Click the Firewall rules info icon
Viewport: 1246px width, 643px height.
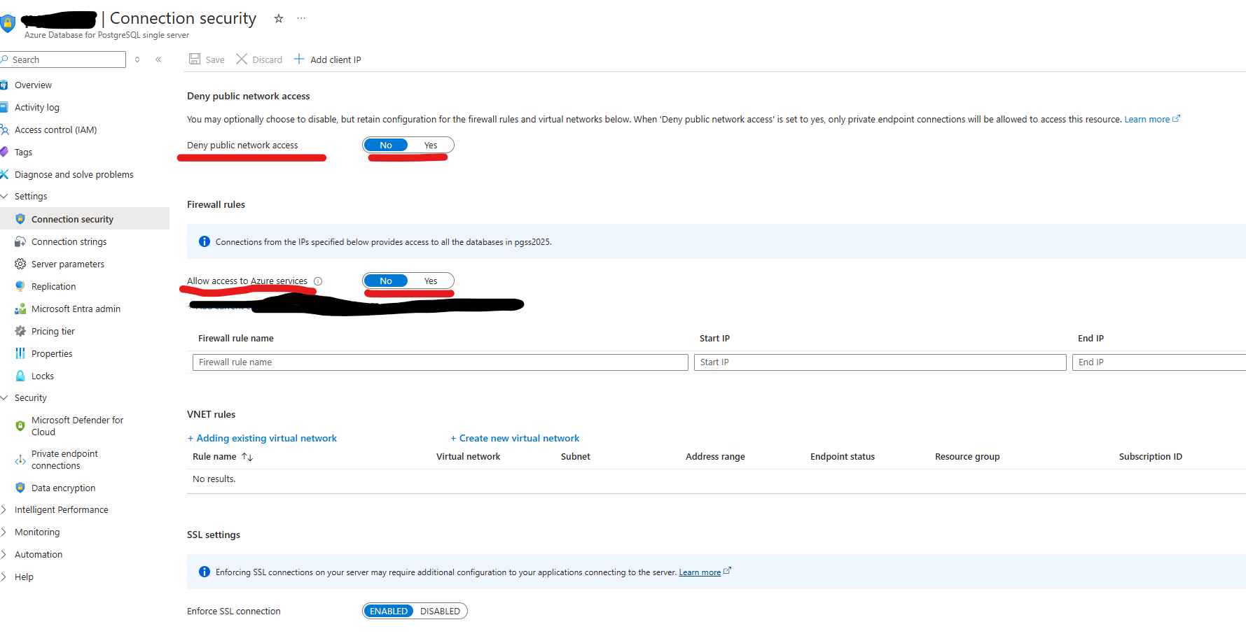pyautogui.click(x=205, y=241)
